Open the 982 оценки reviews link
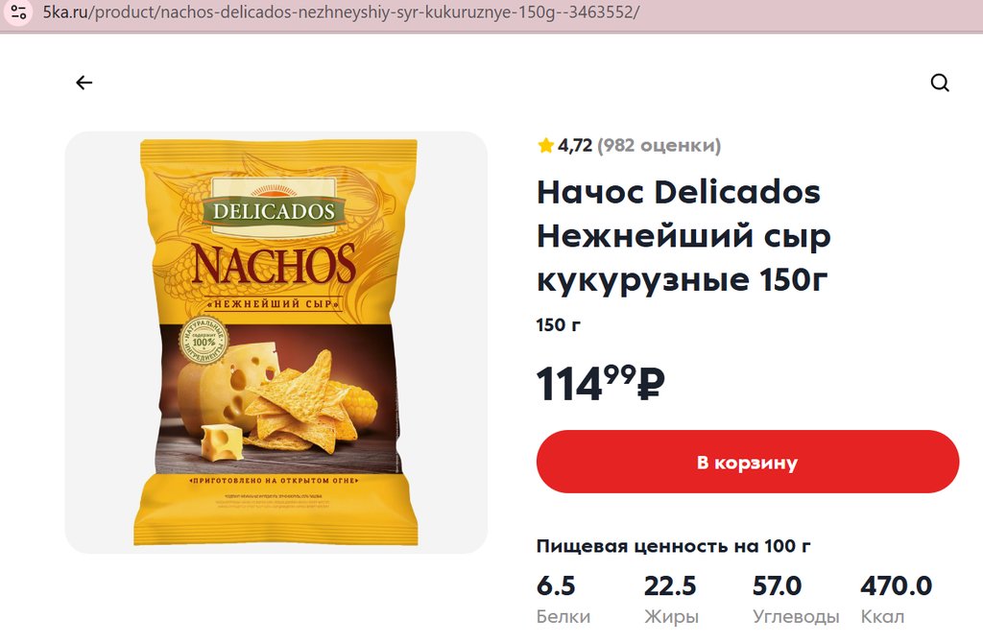Viewport: 983px width, 643px height. pyautogui.click(x=659, y=146)
